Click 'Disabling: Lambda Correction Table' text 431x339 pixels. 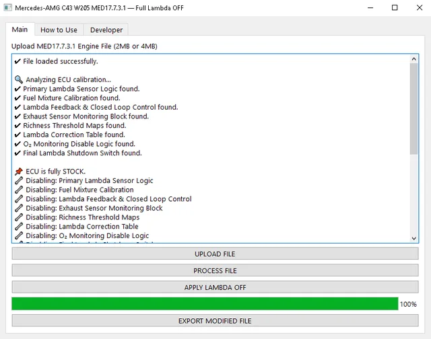(82, 227)
